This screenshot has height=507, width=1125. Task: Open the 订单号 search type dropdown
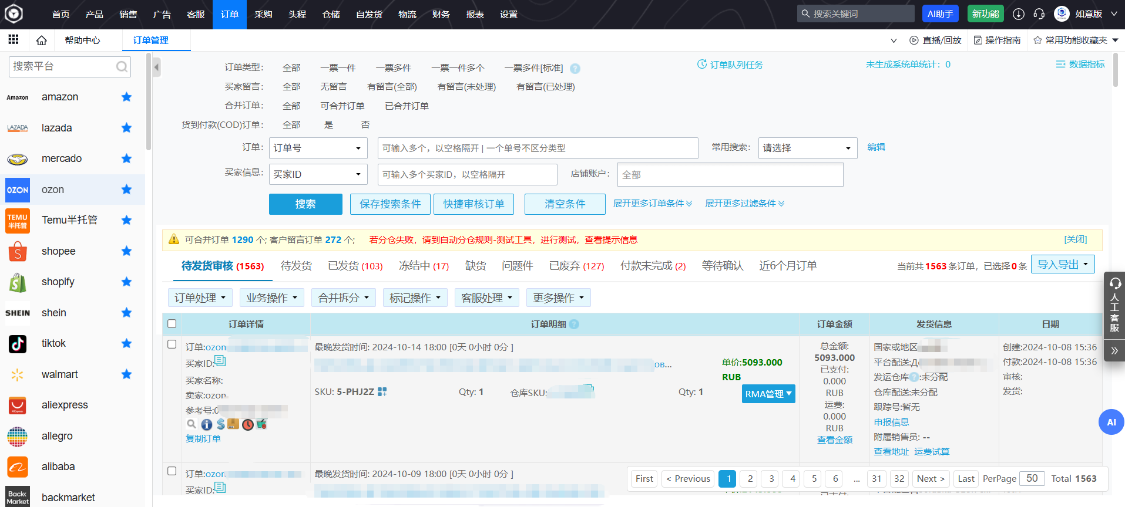coord(318,148)
